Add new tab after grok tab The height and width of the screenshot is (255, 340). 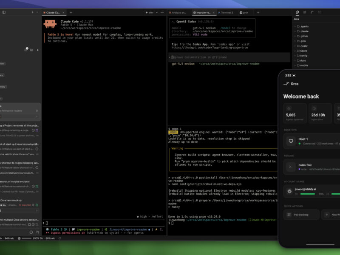click(258, 13)
